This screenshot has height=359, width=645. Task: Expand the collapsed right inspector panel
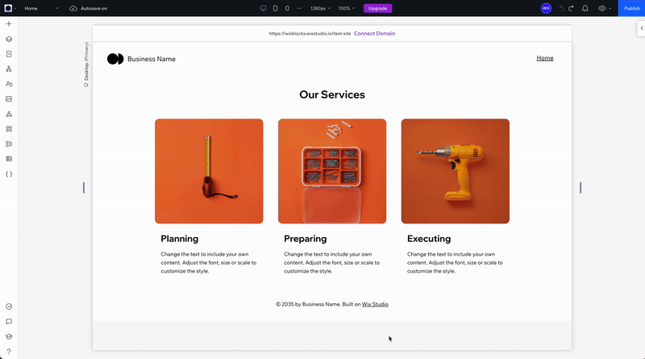641,28
